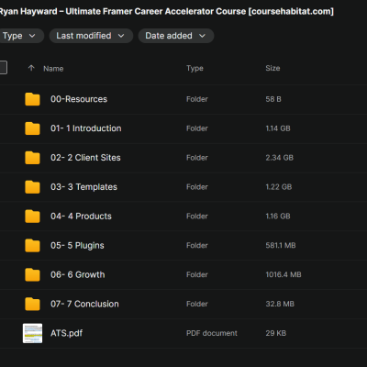Select the 07- 7 Conclusion folder name
Screen dimensions: 367x367
tap(84, 304)
